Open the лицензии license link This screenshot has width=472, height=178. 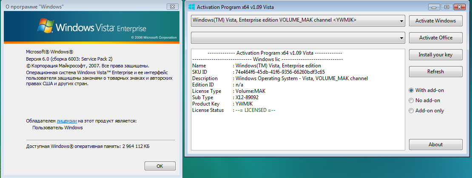pyautogui.click(x=67, y=121)
